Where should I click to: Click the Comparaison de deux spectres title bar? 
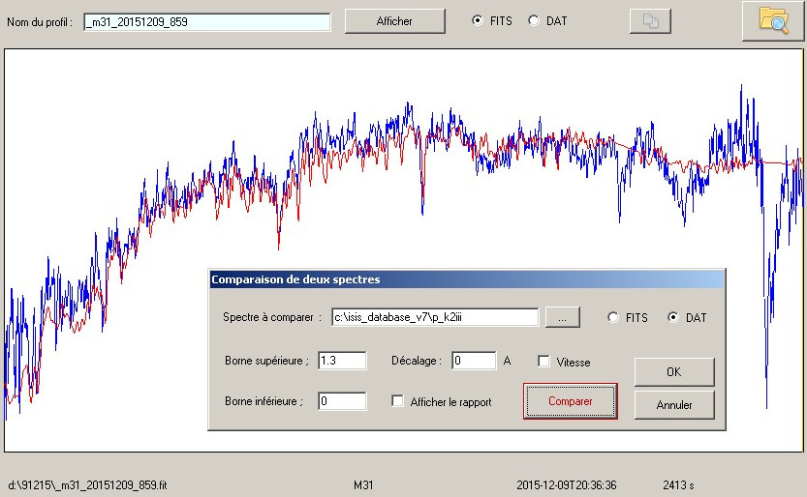click(467, 279)
